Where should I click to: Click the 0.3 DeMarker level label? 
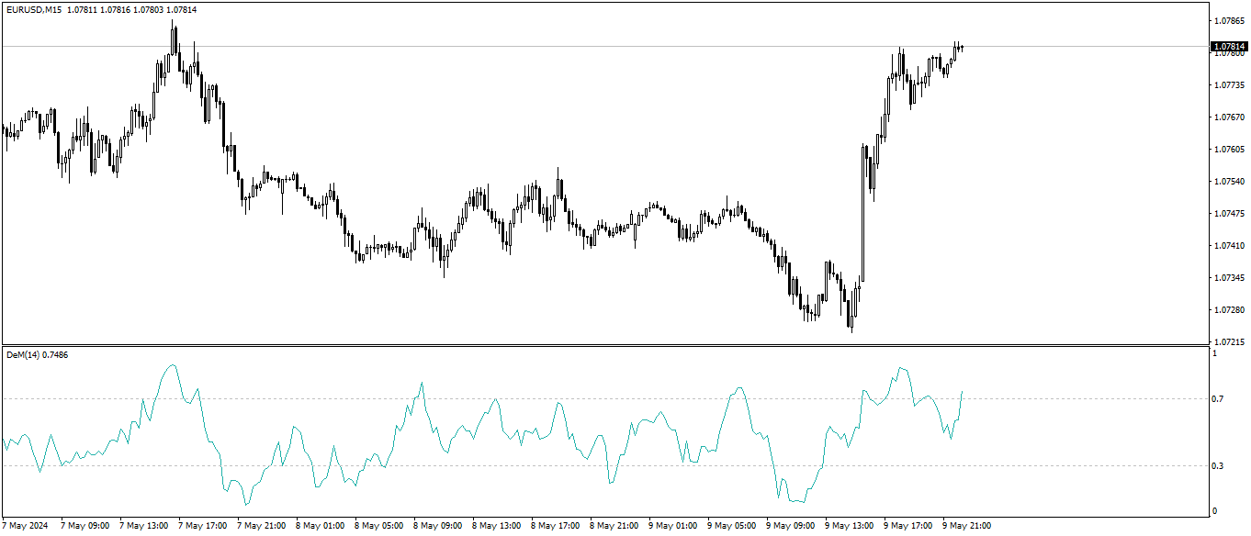coord(1218,466)
